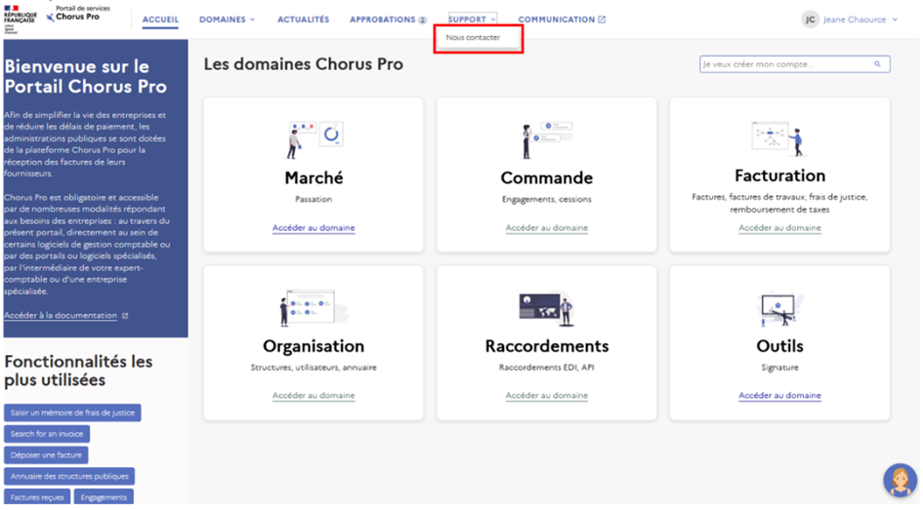923x510 pixels.
Task: Click Saisir un mémoire de frais de justice
Action: click(x=72, y=412)
